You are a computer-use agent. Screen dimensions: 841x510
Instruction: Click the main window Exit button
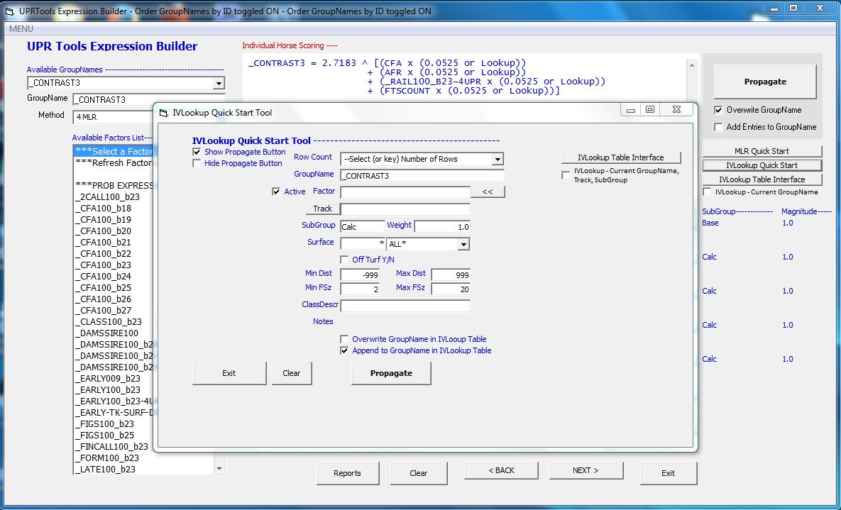669,473
